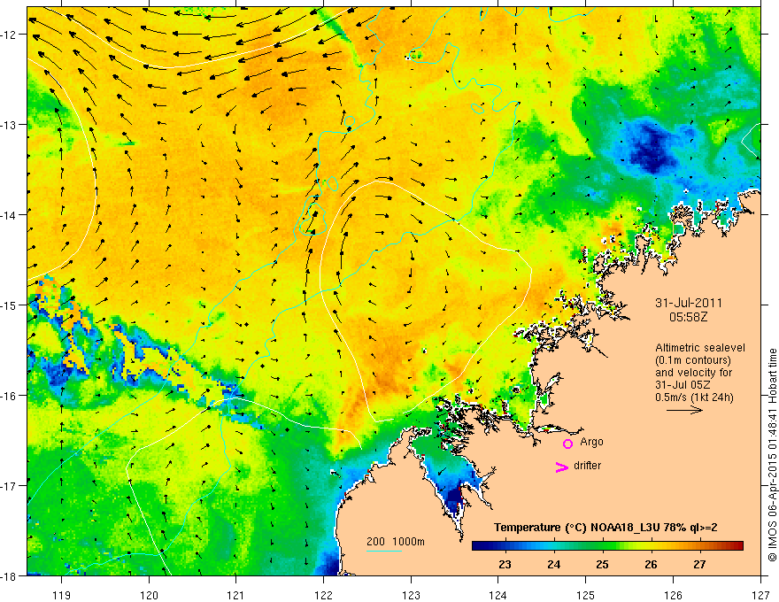Click the 'drifter' legend label

coord(587,466)
